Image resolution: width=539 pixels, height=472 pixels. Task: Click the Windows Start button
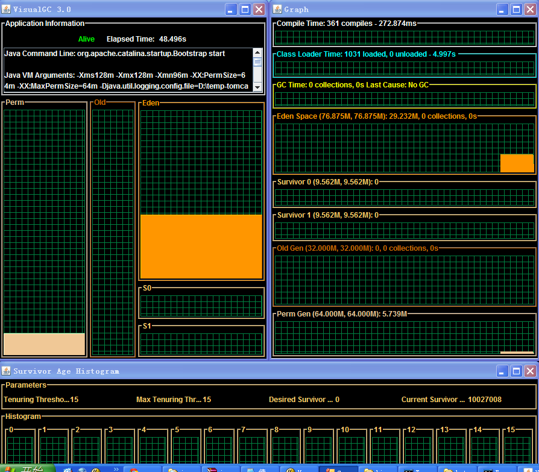[27, 468]
